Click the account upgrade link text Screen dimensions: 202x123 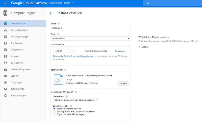(73, 56)
